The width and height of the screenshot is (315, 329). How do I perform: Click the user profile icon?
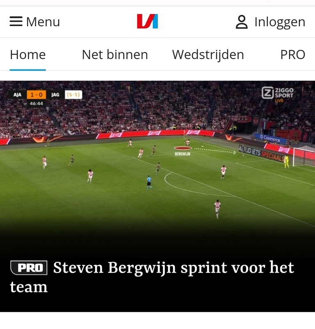[x=242, y=22]
